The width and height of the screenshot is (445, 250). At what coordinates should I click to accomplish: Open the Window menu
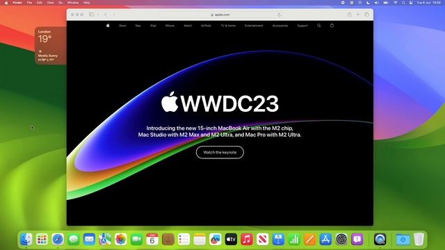pos(73,3)
